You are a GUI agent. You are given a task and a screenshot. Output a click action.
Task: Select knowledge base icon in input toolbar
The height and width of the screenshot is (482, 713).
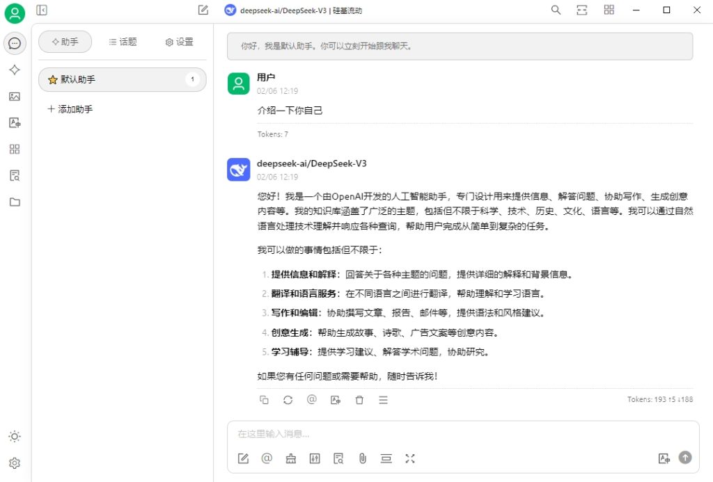[338, 458]
